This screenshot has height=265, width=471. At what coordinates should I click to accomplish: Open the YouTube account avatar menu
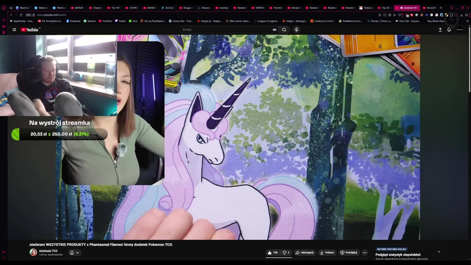[x=460, y=29]
